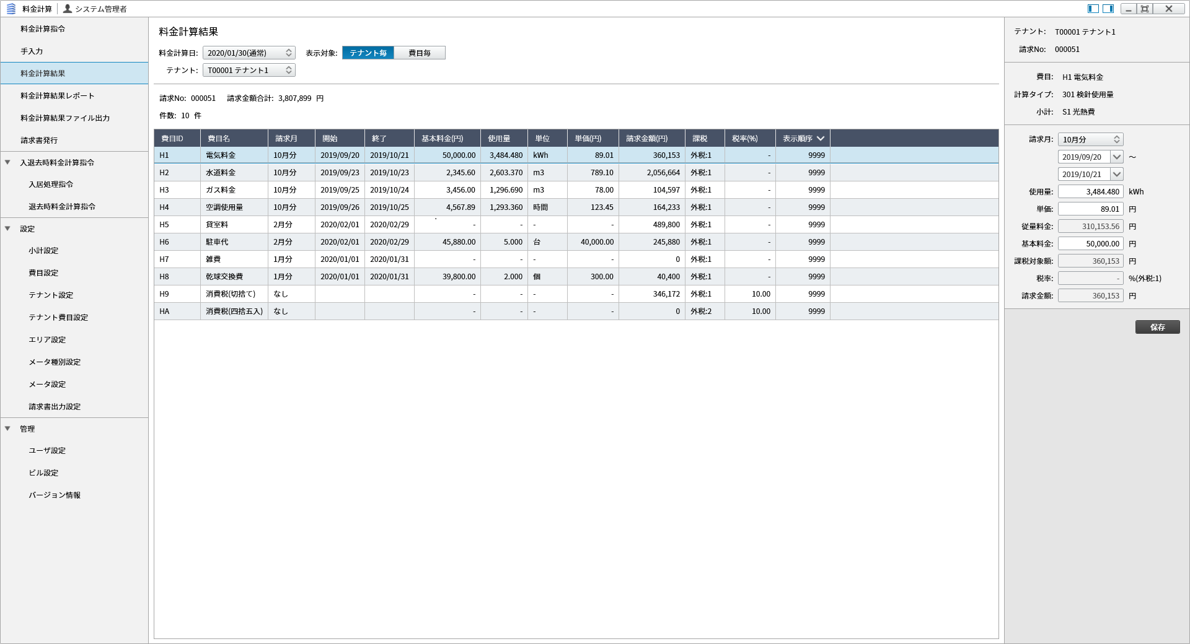Click the maximize window icon
This screenshot has height=644, width=1190.
click(x=1145, y=9)
